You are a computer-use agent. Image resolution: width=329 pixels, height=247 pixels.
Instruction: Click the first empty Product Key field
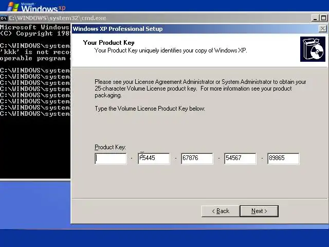[111, 158]
